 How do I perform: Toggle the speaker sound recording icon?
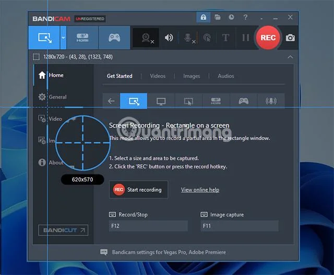coord(169,38)
